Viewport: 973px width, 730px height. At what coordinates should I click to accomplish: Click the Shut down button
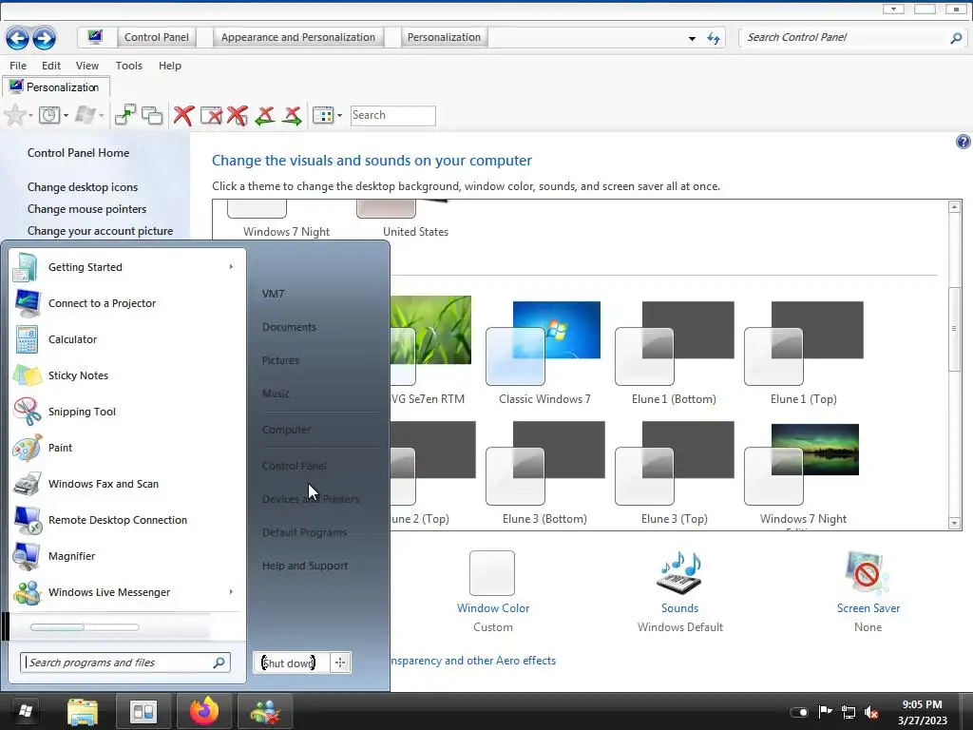coord(291,663)
